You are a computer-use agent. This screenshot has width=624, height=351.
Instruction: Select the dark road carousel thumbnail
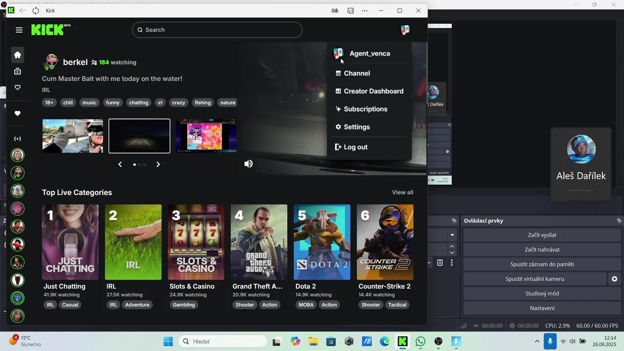pyautogui.click(x=139, y=136)
